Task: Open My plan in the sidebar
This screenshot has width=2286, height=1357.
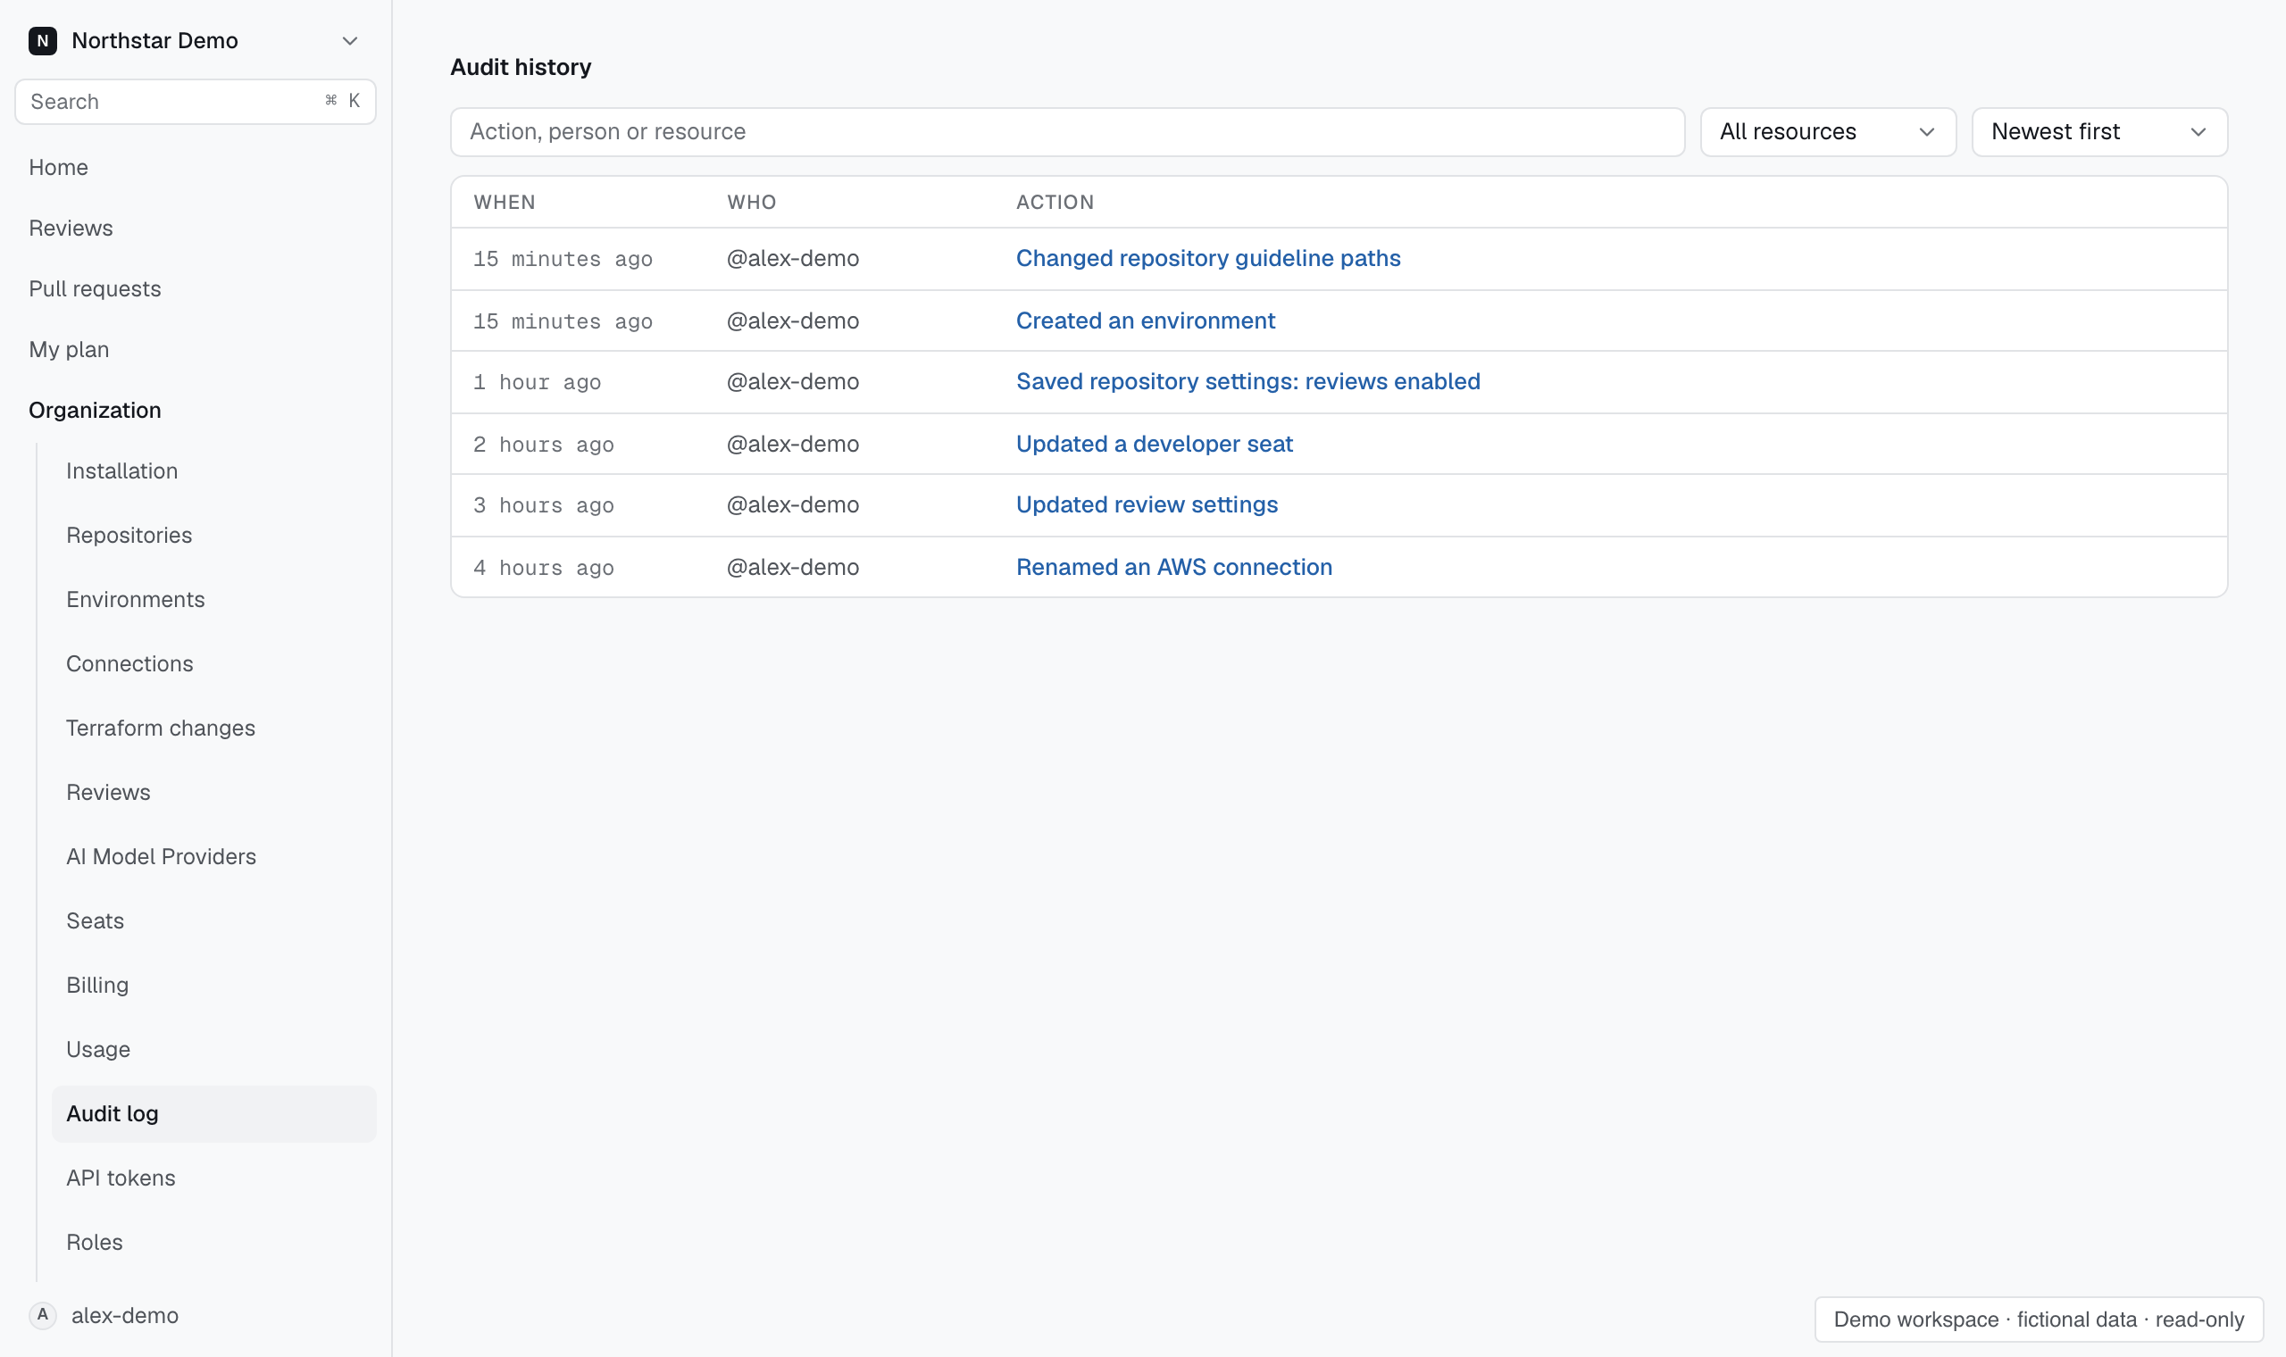Action: coord(69,349)
